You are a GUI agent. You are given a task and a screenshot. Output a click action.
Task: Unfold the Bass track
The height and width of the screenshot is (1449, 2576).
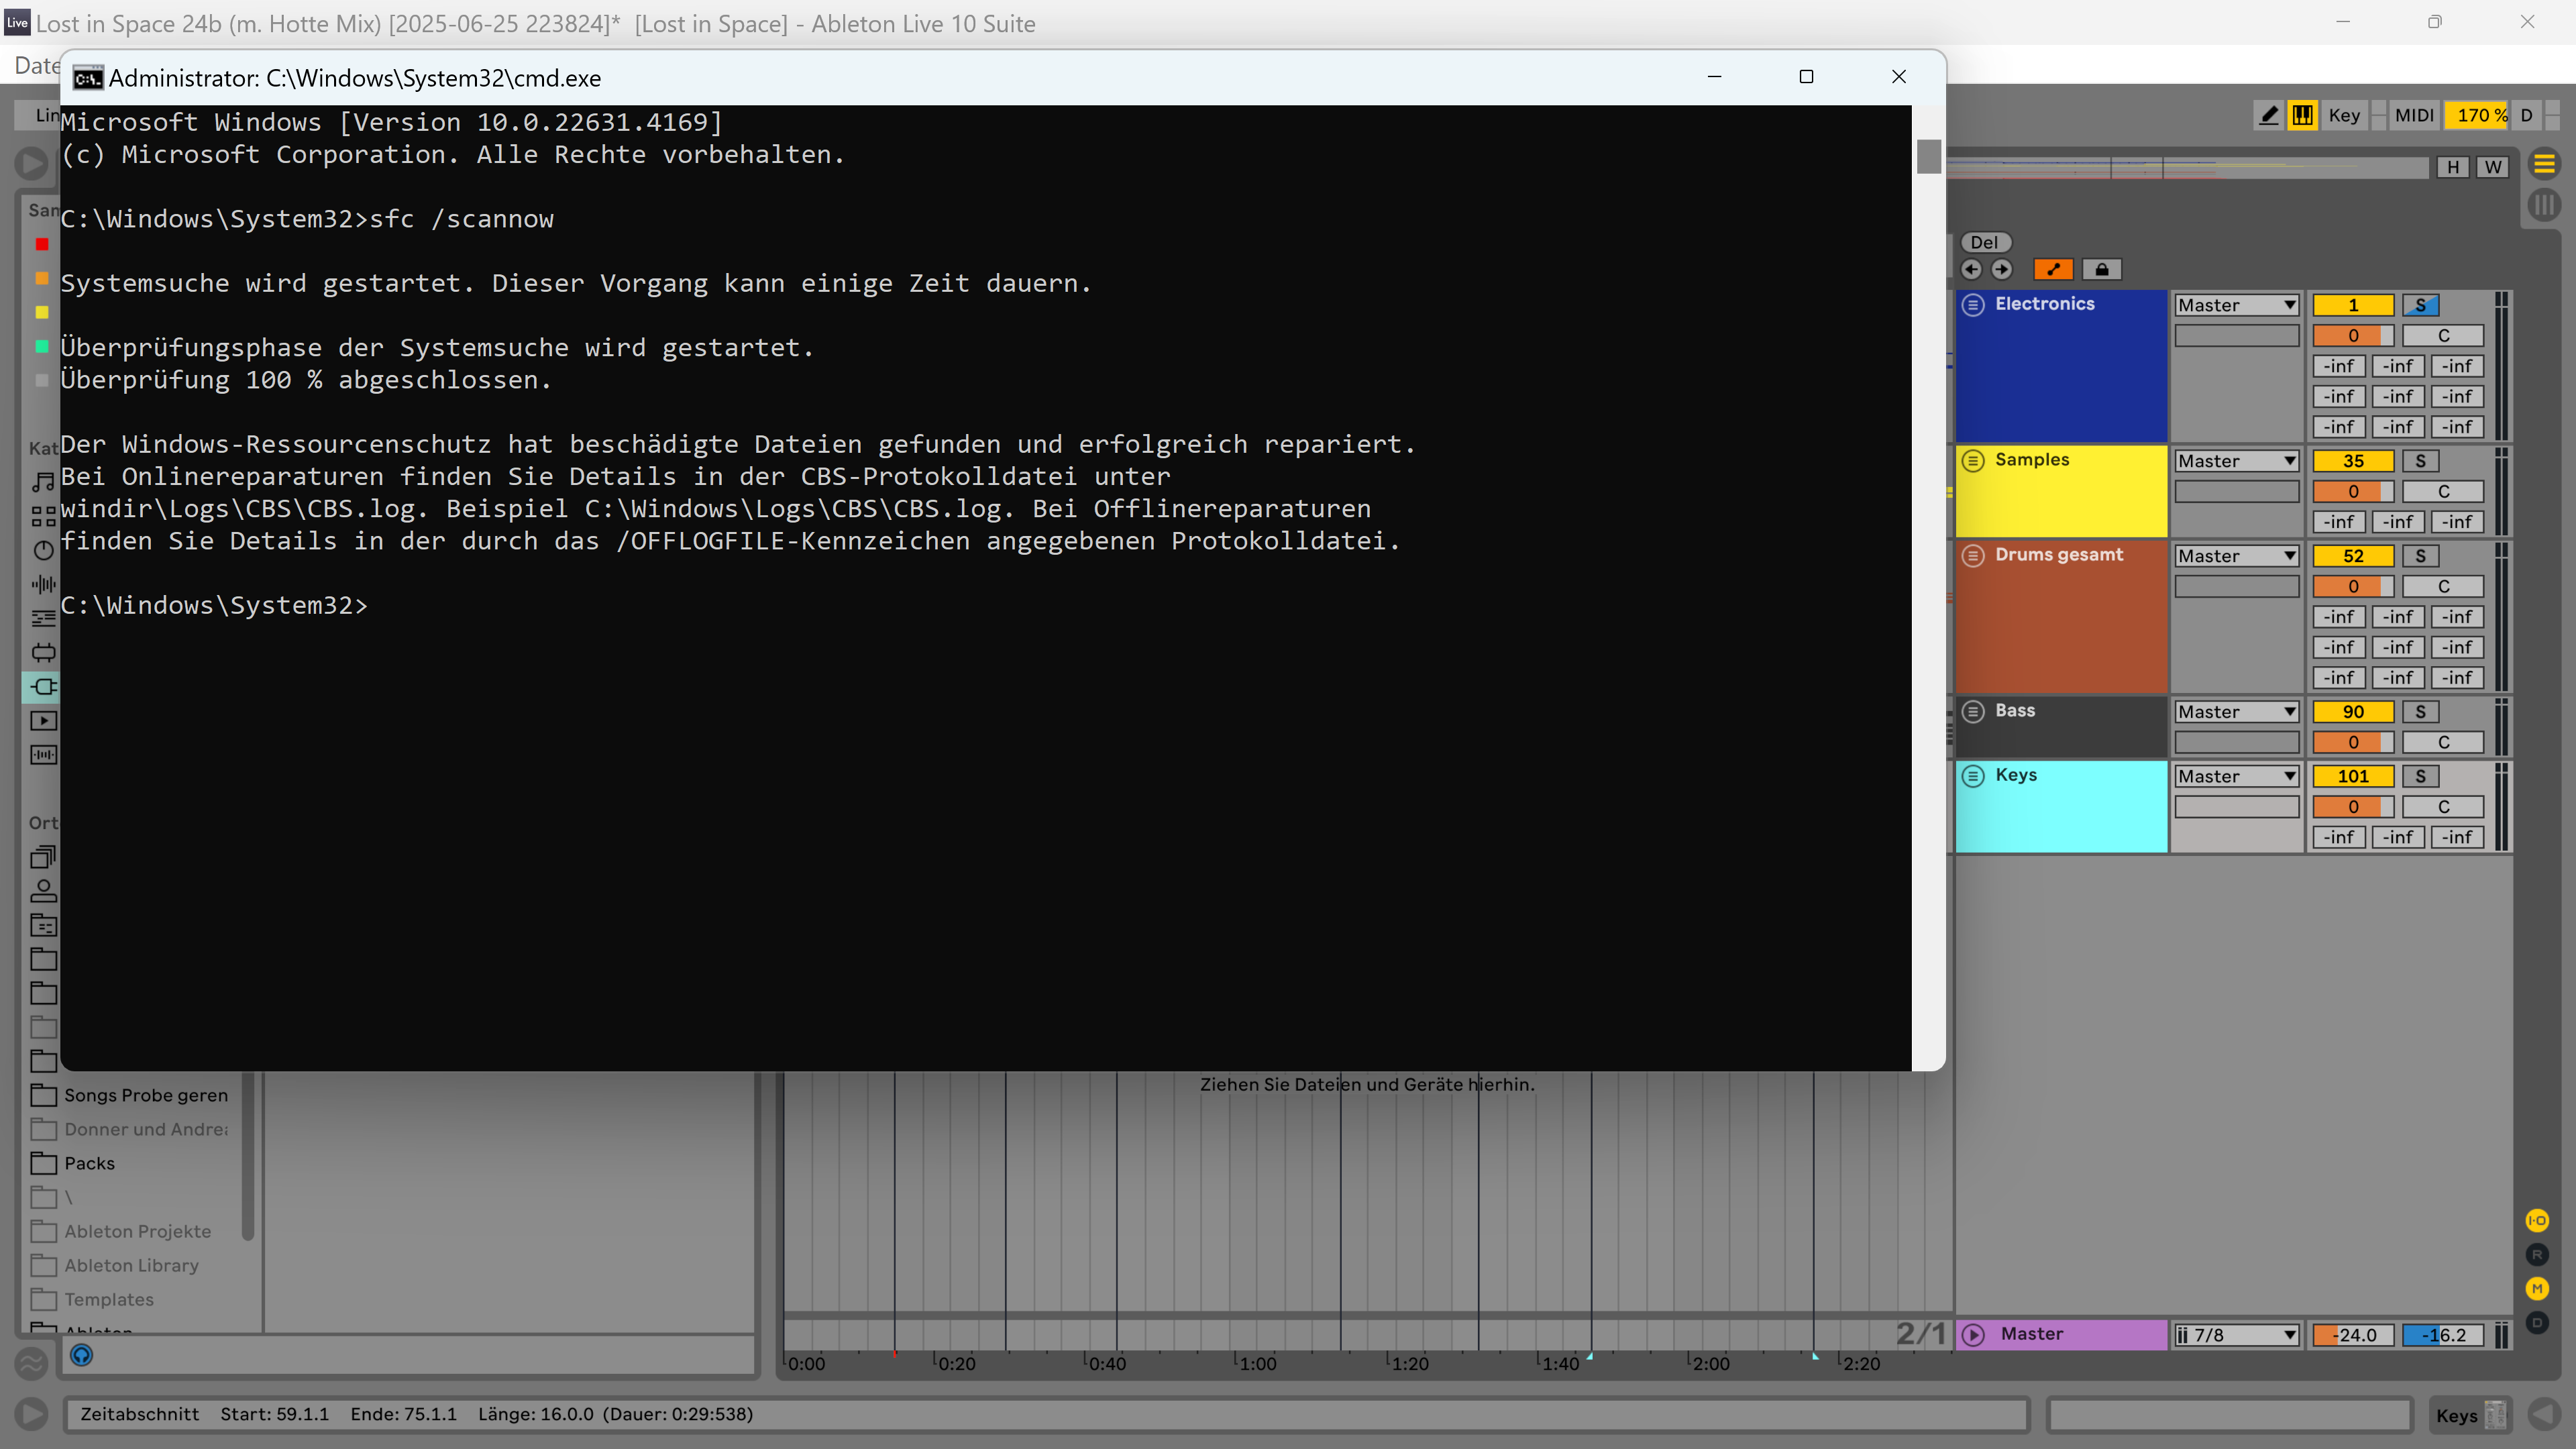pyautogui.click(x=1973, y=711)
